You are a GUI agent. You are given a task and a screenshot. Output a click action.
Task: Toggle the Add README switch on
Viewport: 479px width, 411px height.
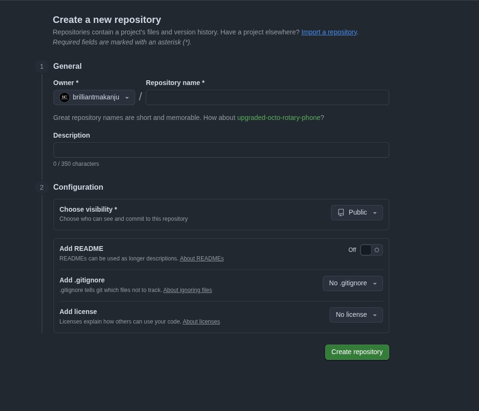[371, 250]
